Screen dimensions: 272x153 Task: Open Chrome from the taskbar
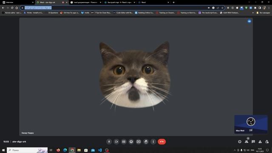pos(72,150)
